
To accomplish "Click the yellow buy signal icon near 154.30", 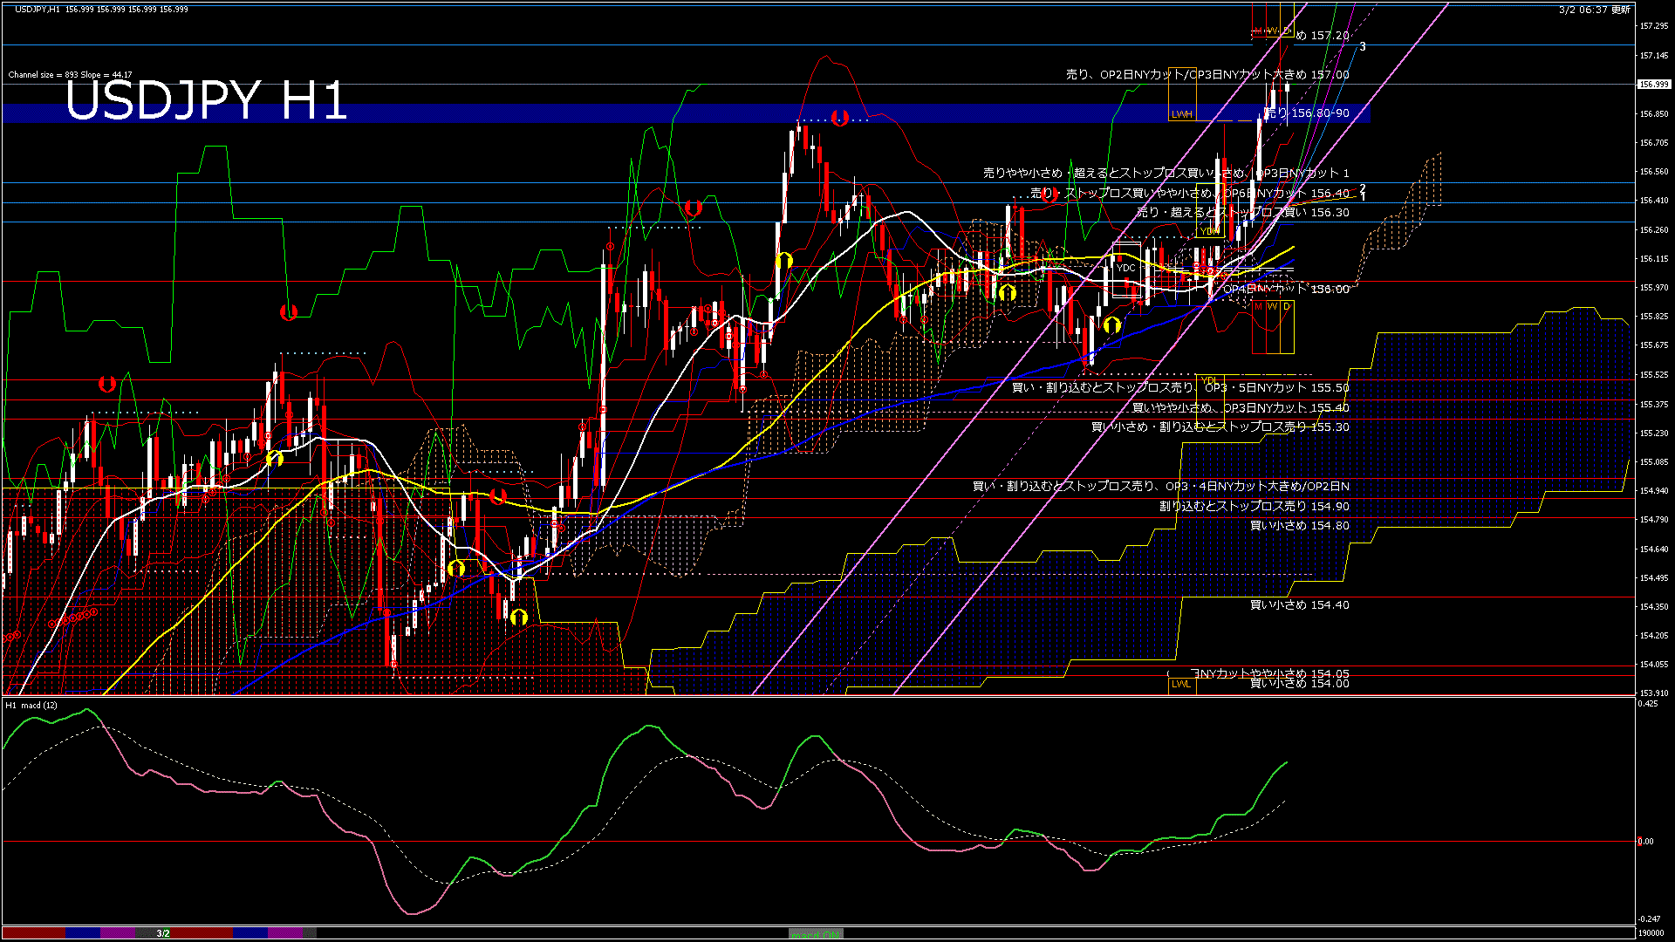I will (518, 617).
